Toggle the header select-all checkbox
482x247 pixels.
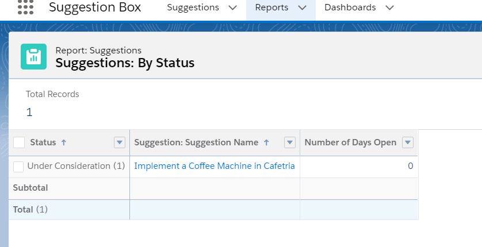pos(19,142)
